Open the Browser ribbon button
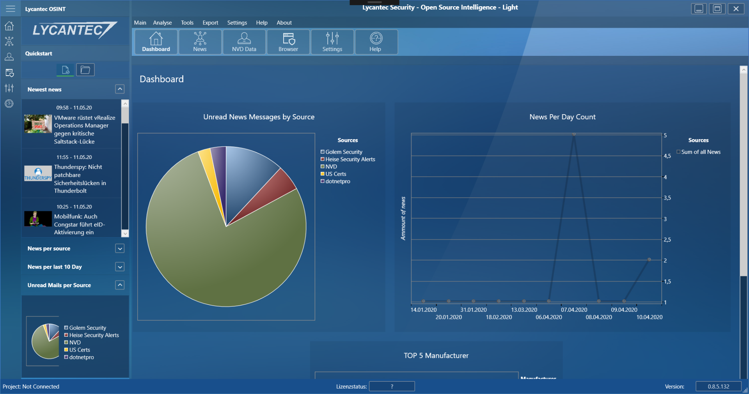The height and width of the screenshot is (394, 749). click(288, 42)
